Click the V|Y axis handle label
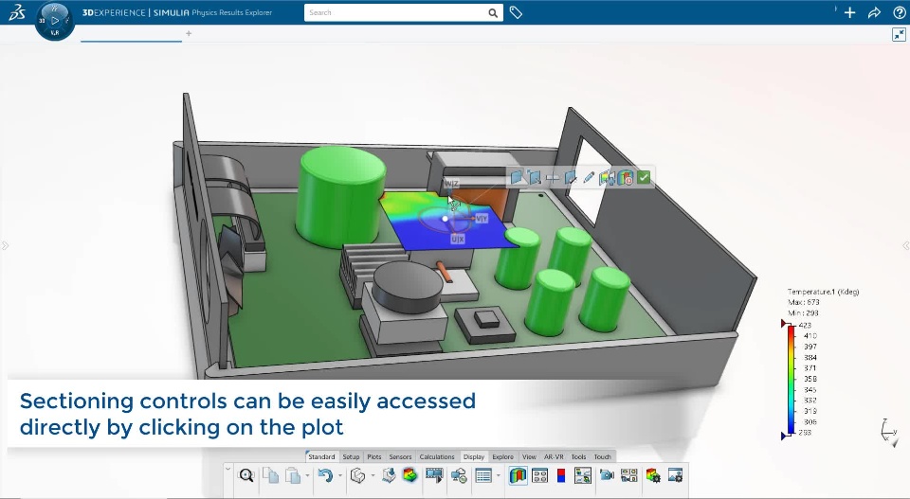910x499 pixels. point(482,219)
